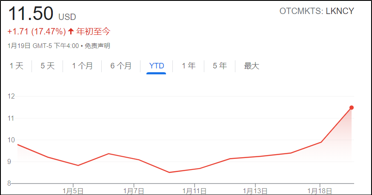Show the 5年 price history
372x195 pixels.
tap(220, 66)
